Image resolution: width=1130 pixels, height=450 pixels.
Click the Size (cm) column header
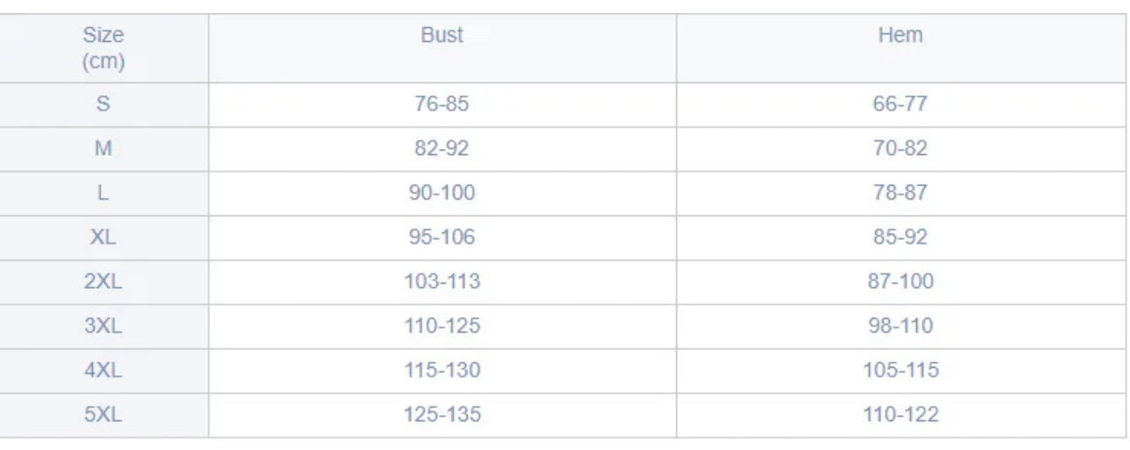103,48
